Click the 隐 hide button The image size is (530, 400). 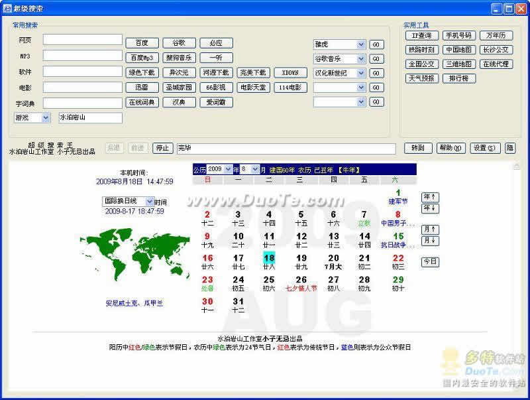point(510,148)
